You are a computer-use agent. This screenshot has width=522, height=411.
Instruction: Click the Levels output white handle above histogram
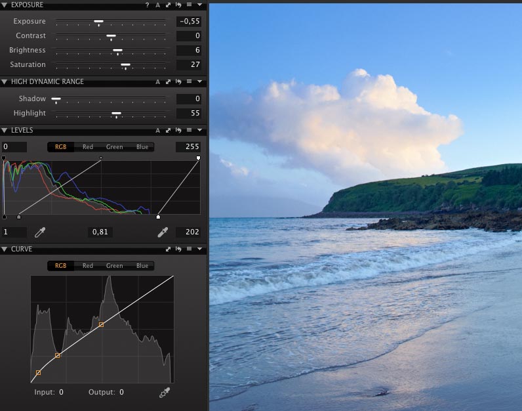pos(199,158)
